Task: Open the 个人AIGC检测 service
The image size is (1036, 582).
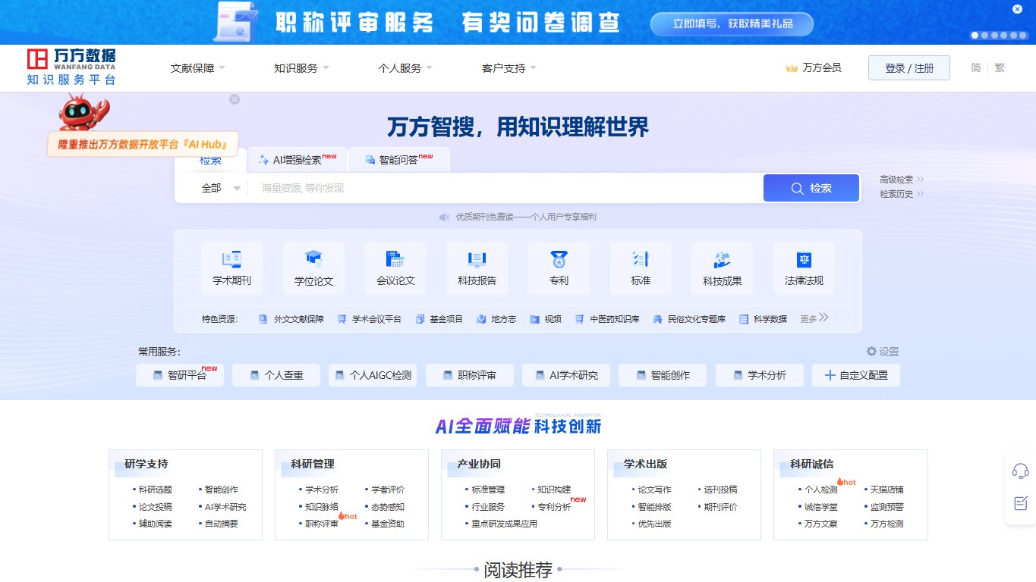Action: (373, 375)
